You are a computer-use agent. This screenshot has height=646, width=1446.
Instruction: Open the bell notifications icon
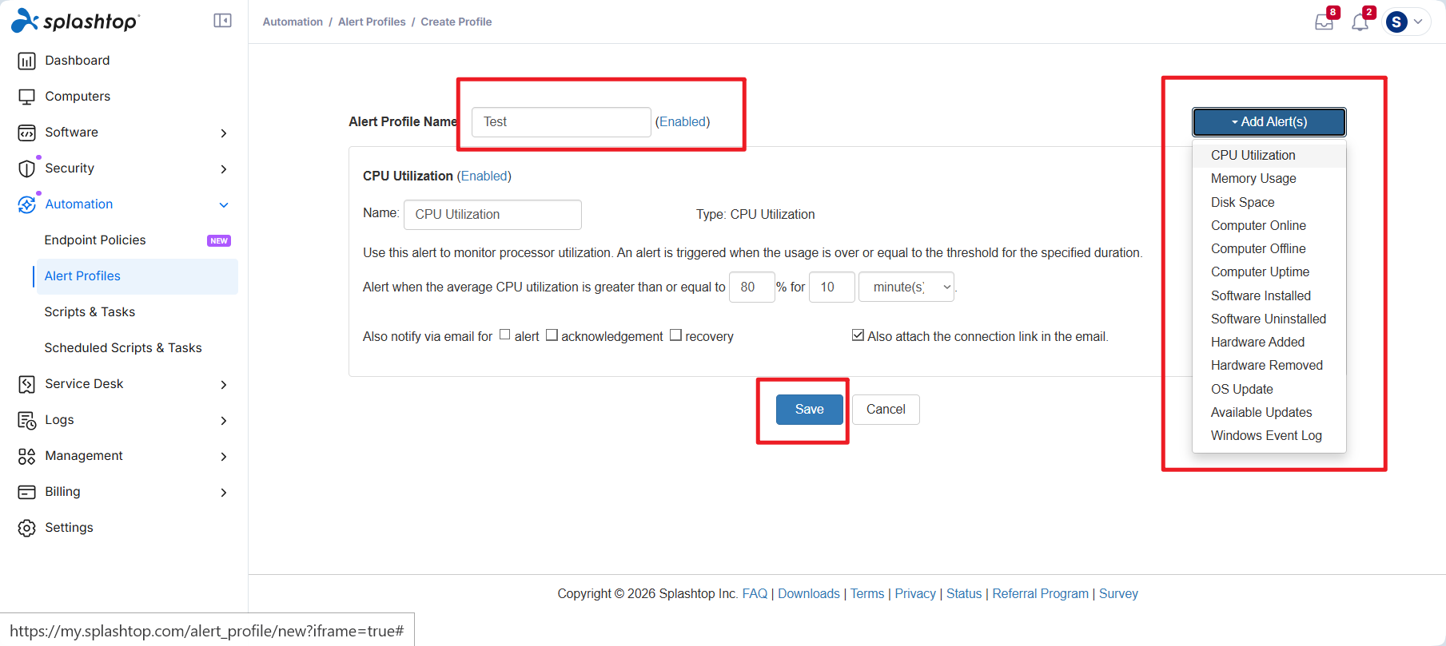point(1360,22)
